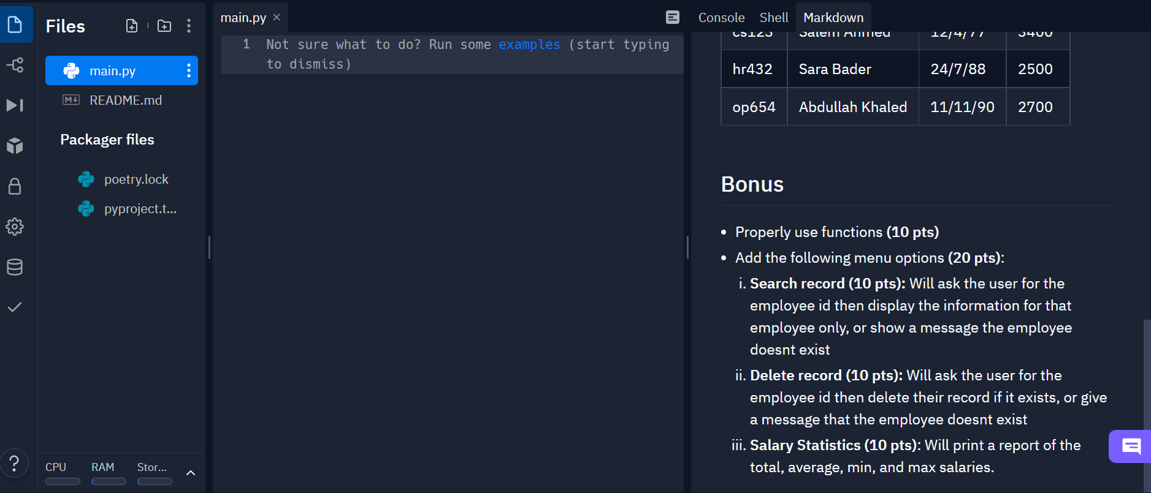1151x493 pixels.
Task: Create a new file with add-file icon
Action: pos(132,26)
